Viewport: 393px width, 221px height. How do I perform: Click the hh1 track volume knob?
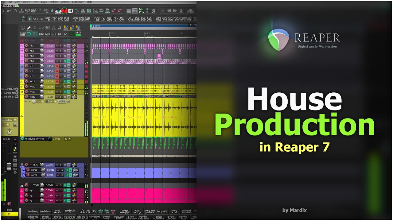click(x=42, y=46)
